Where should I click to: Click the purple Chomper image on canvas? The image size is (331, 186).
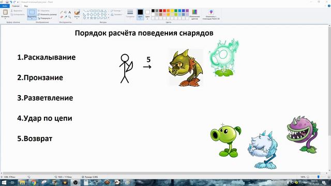coord(302,134)
